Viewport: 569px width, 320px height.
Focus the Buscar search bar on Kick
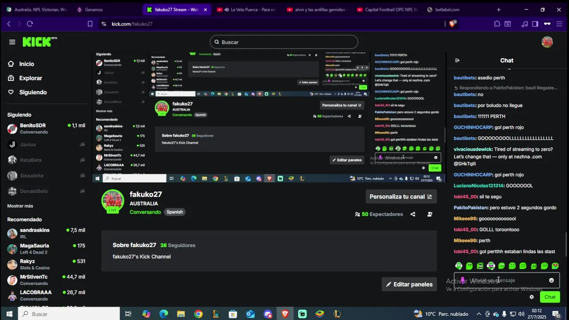click(x=284, y=42)
